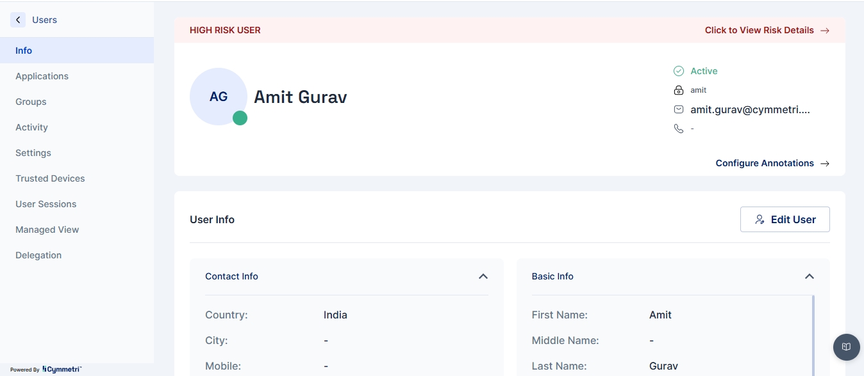The height and width of the screenshot is (376, 864).
Task: Click the phone icon in profile header
Action: pyautogui.click(x=679, y=129)
